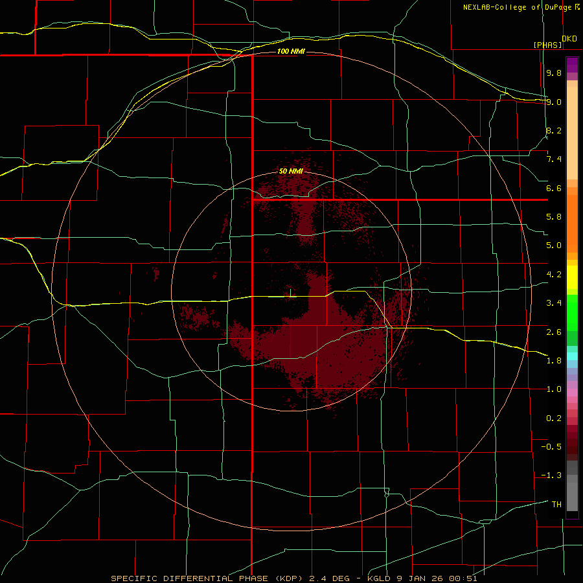
Task: Pick the light peach color bar segment
Action: point(572,134)
